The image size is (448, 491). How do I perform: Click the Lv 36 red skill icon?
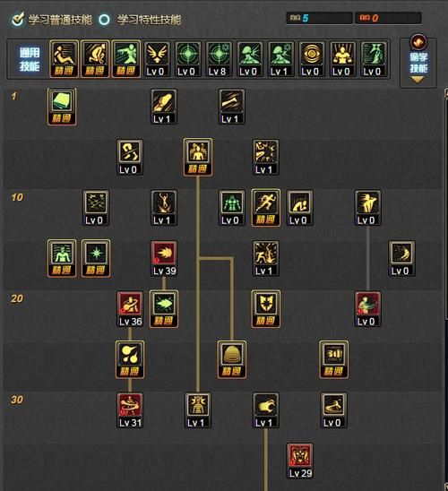pos(130,309)
